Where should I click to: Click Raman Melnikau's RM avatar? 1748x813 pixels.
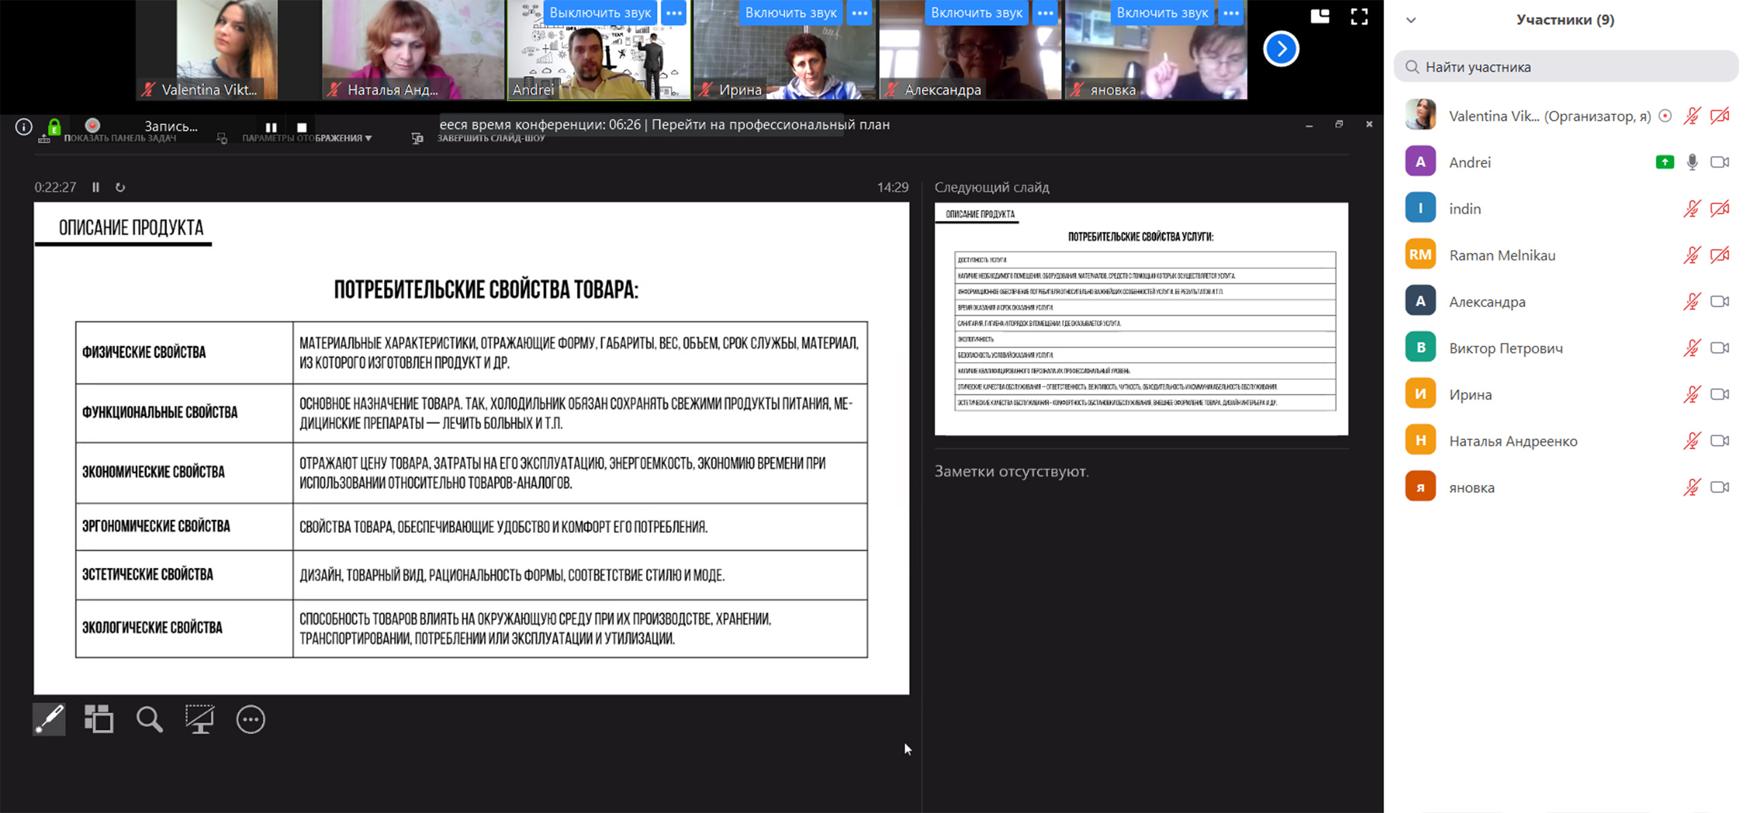(1420, 255)
